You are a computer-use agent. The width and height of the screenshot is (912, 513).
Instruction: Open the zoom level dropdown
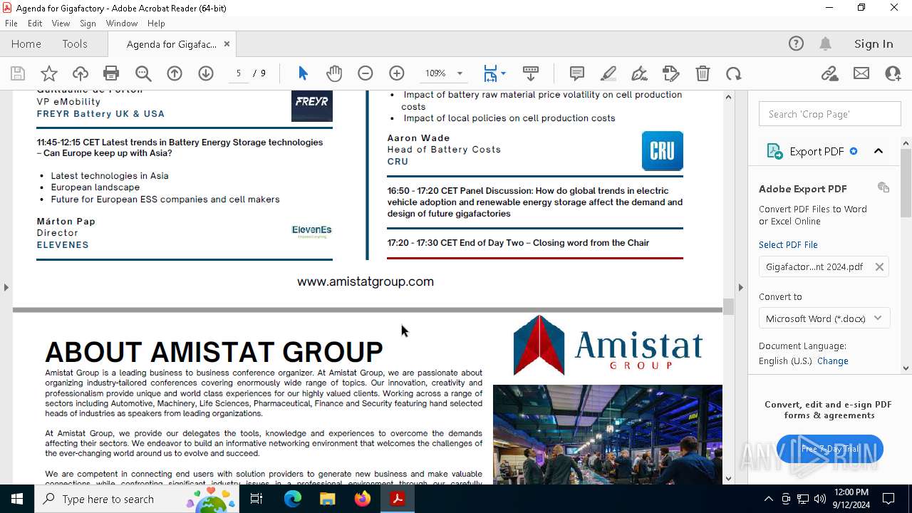point(460,73)
